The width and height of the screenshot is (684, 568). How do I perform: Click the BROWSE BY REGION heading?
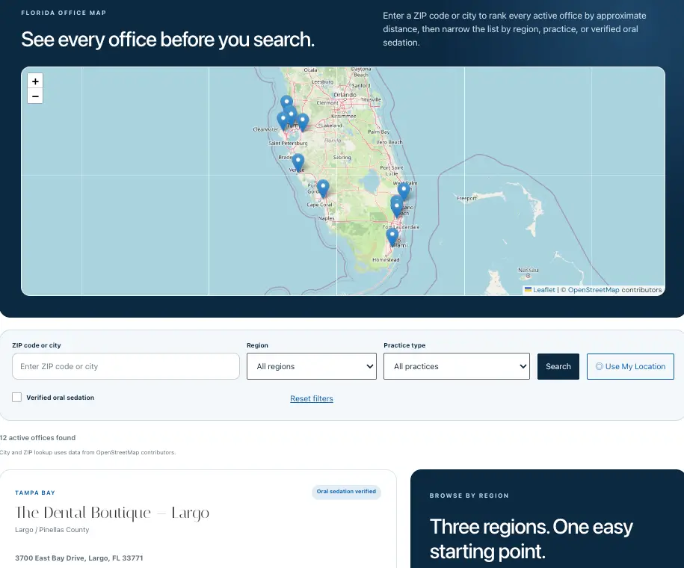[x=469, y=496]
